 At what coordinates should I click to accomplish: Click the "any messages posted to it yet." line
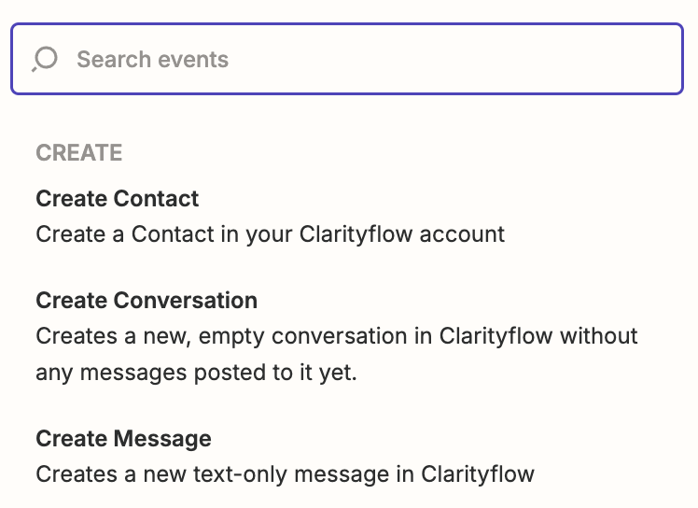pyautogui.click(x=197, y=373)
